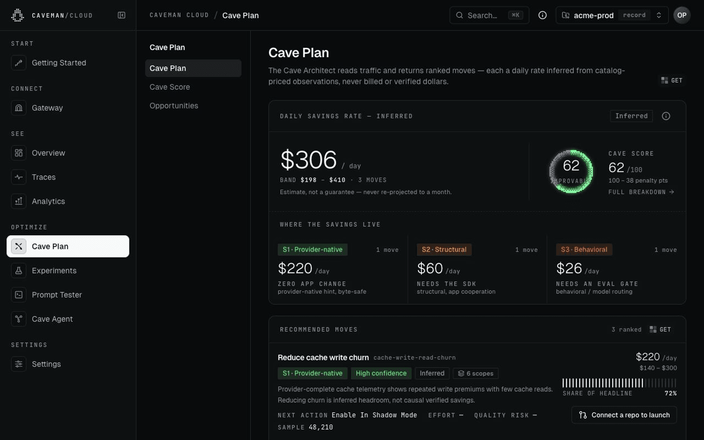This screenshot has width=704, height=440.
Task: Open the acme-prod workspace switcher
Action: pyautogui.click(x=612, y=15)
